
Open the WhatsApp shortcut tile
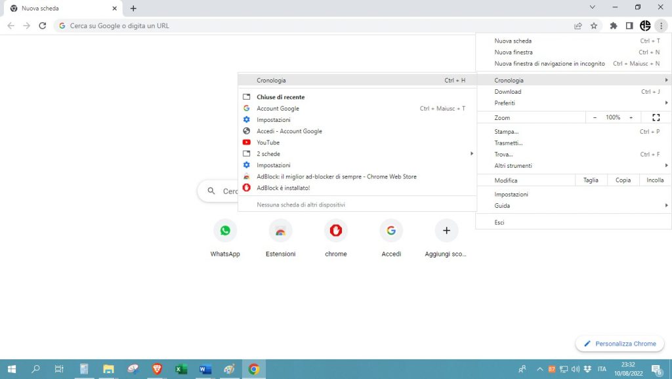point(225,231)
